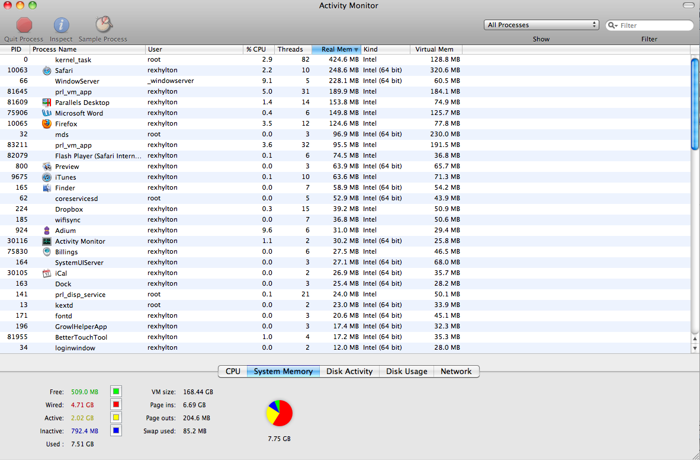Switch to the Network tab
The height and width of the screenshot is (460, 700).
coord(456,372)
